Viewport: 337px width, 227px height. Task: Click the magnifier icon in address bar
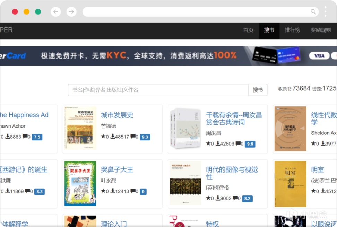[313, 11]
